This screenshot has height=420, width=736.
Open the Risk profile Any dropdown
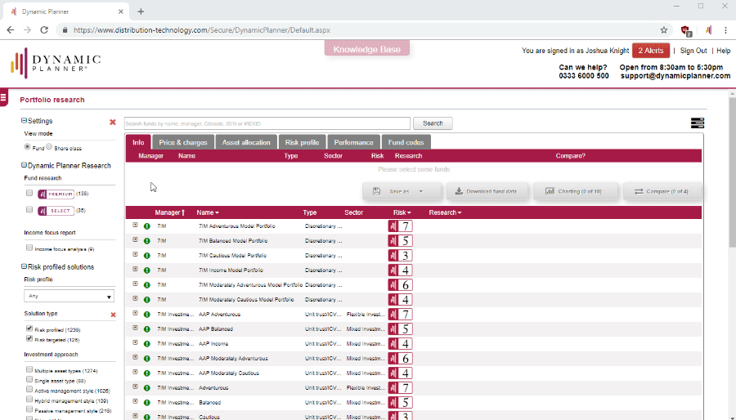69,297
